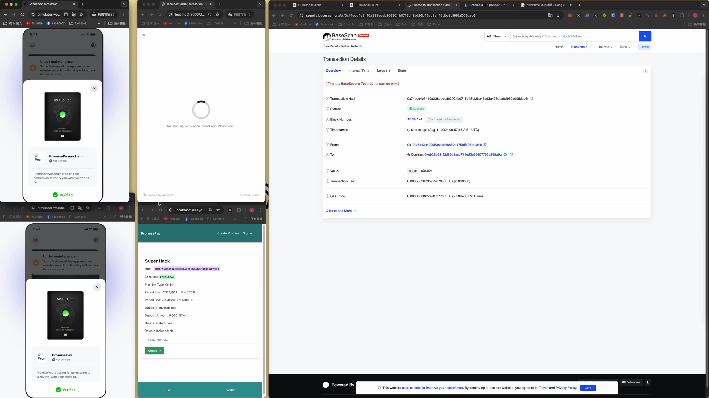Open the List tab in PromisePay footer

click(x=169, y=390)
